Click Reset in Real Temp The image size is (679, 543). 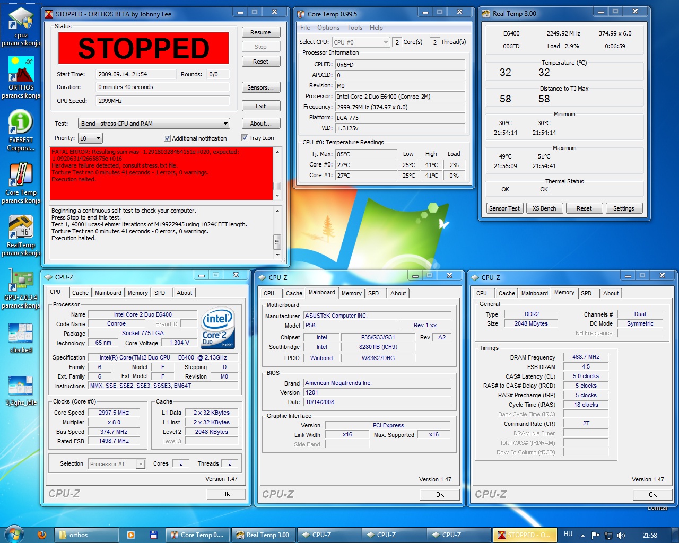click(x=584, y=208)
